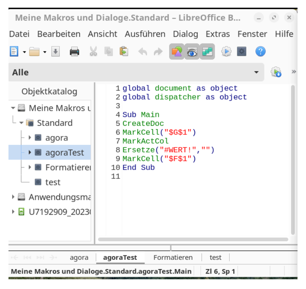Click the horizontal scrollbar of code editor
The height and width of the screenshot is (289, 306).
(x=193, y=240)
